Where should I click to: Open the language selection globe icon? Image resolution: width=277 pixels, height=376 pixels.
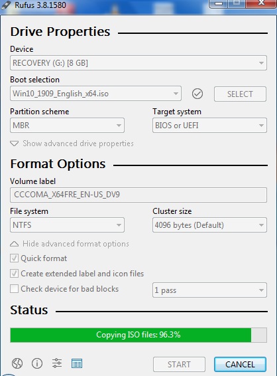pos(17,363)
